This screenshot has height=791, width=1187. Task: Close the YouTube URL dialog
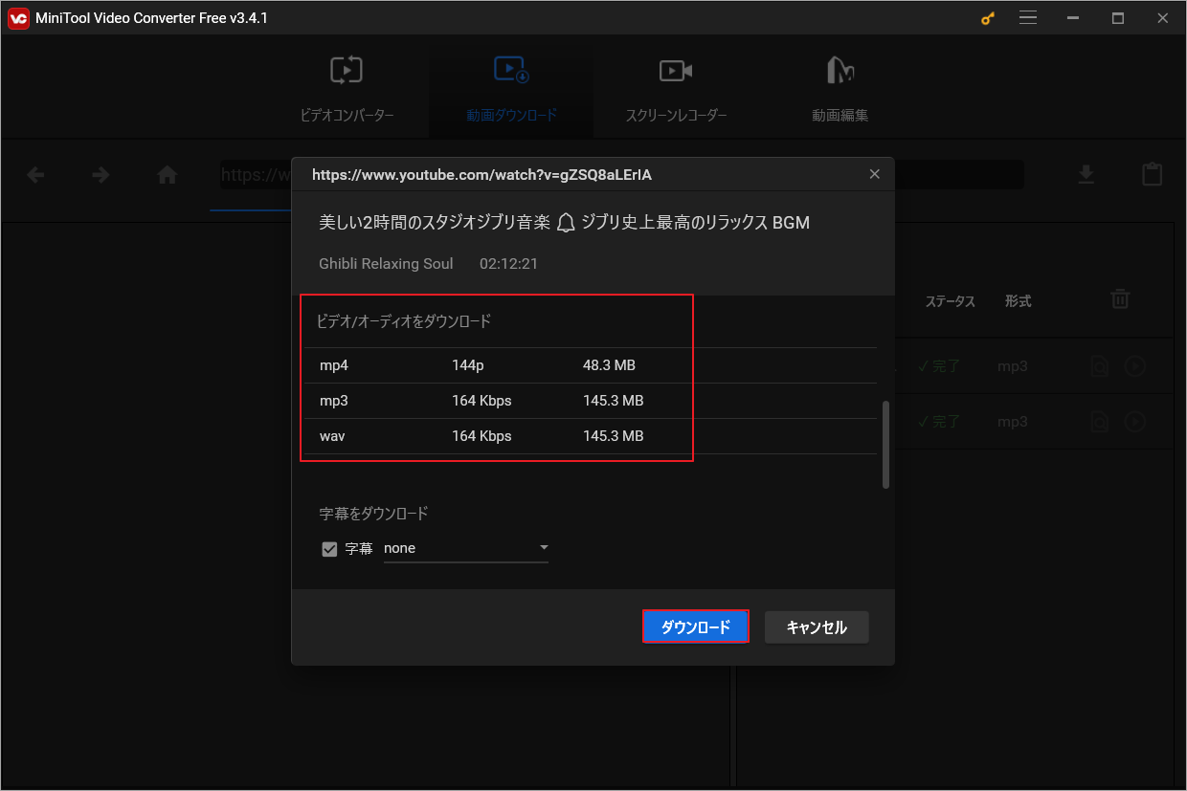click(874, 174)
